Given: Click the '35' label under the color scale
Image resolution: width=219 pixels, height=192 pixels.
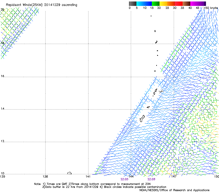Looking at the screenshot, I should pyautogui.click(x=182, y=8).
